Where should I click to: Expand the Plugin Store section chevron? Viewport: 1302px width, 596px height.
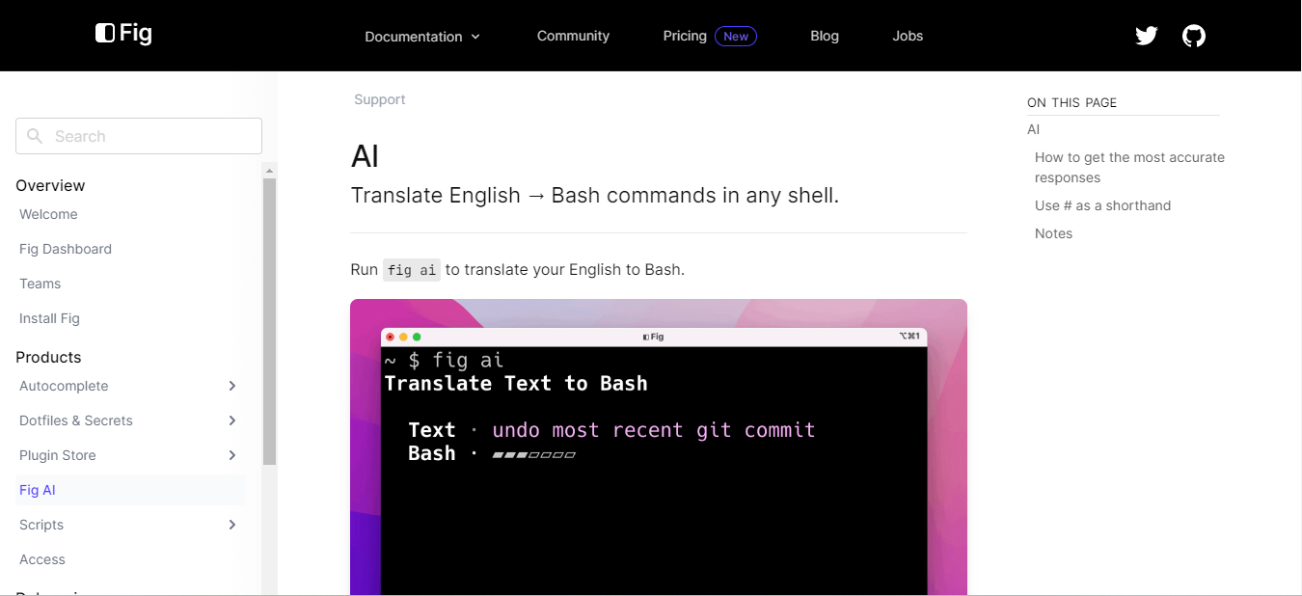[231, 455]
